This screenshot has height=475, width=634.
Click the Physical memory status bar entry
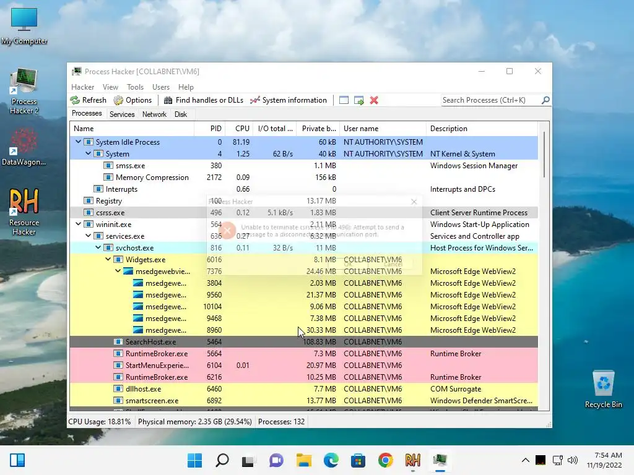point(194,422)
